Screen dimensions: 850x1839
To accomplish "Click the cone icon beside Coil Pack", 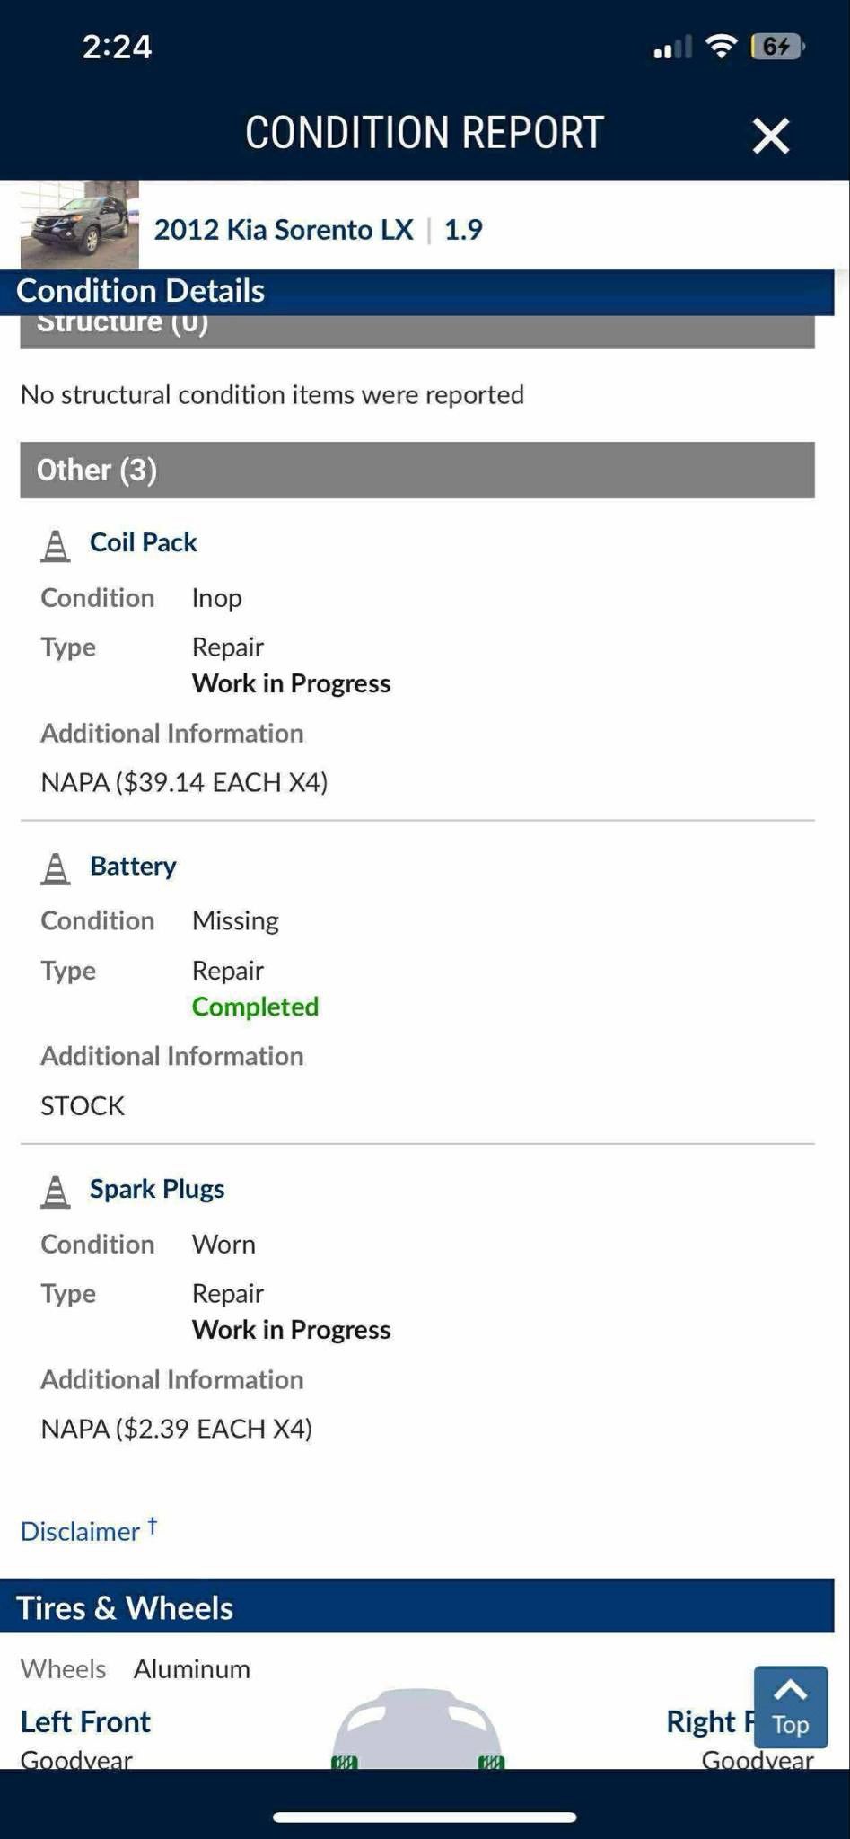I will click(x=56, y=545).
